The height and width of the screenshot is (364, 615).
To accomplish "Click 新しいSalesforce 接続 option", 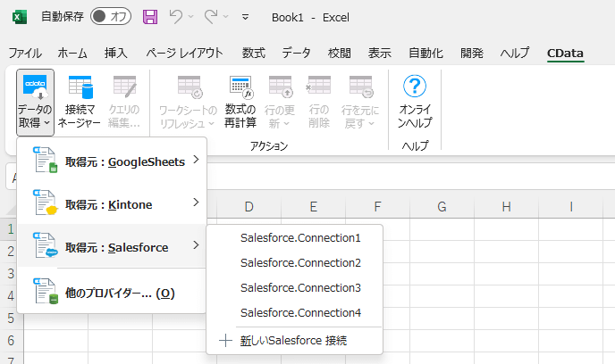I will [x=293, y=340].
